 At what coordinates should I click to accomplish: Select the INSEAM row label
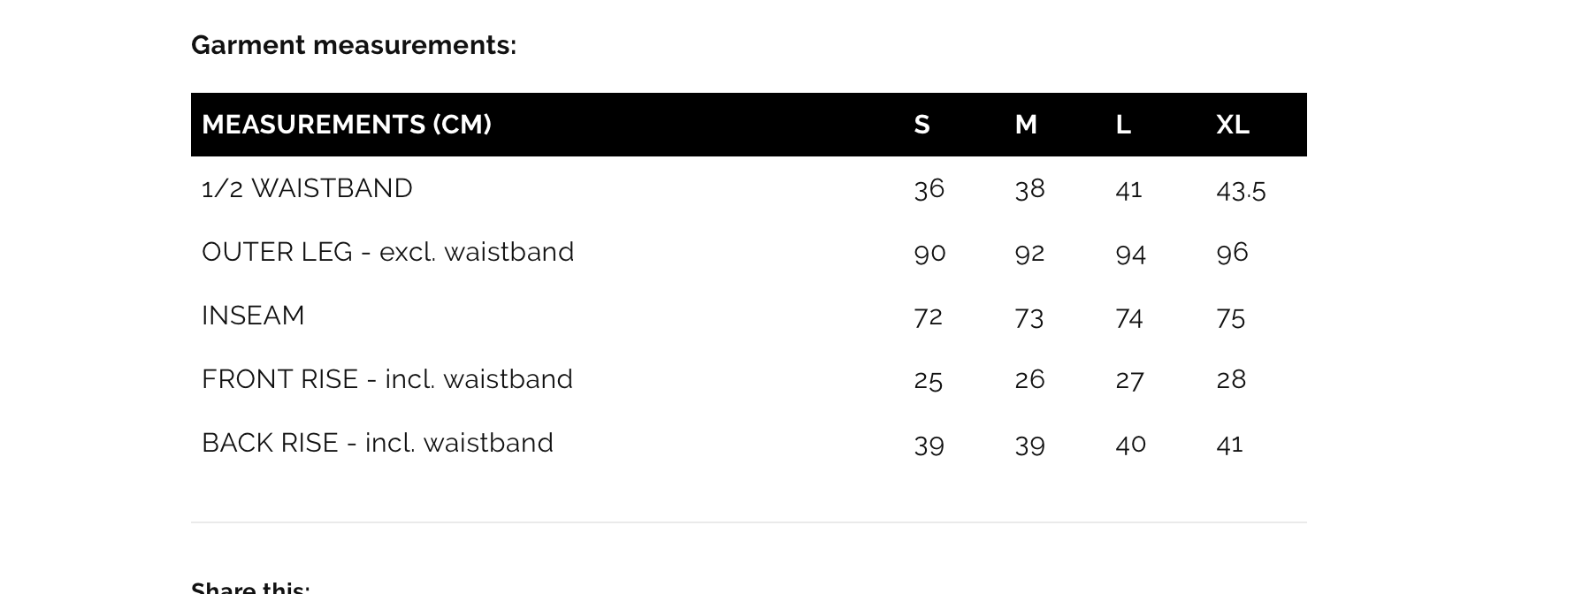(253, 316)
